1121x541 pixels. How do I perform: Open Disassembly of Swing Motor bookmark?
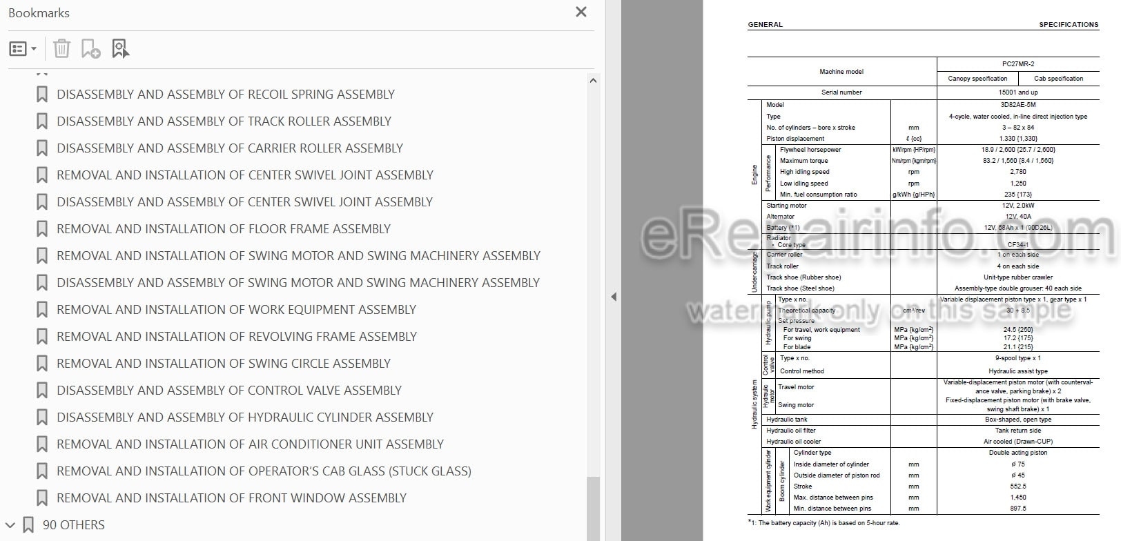[298, 283]
